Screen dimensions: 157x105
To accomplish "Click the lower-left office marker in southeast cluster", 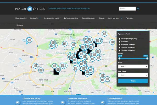I will point(103,80).
